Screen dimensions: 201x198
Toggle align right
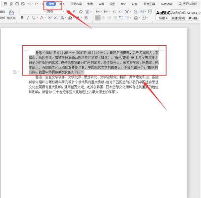110,17
